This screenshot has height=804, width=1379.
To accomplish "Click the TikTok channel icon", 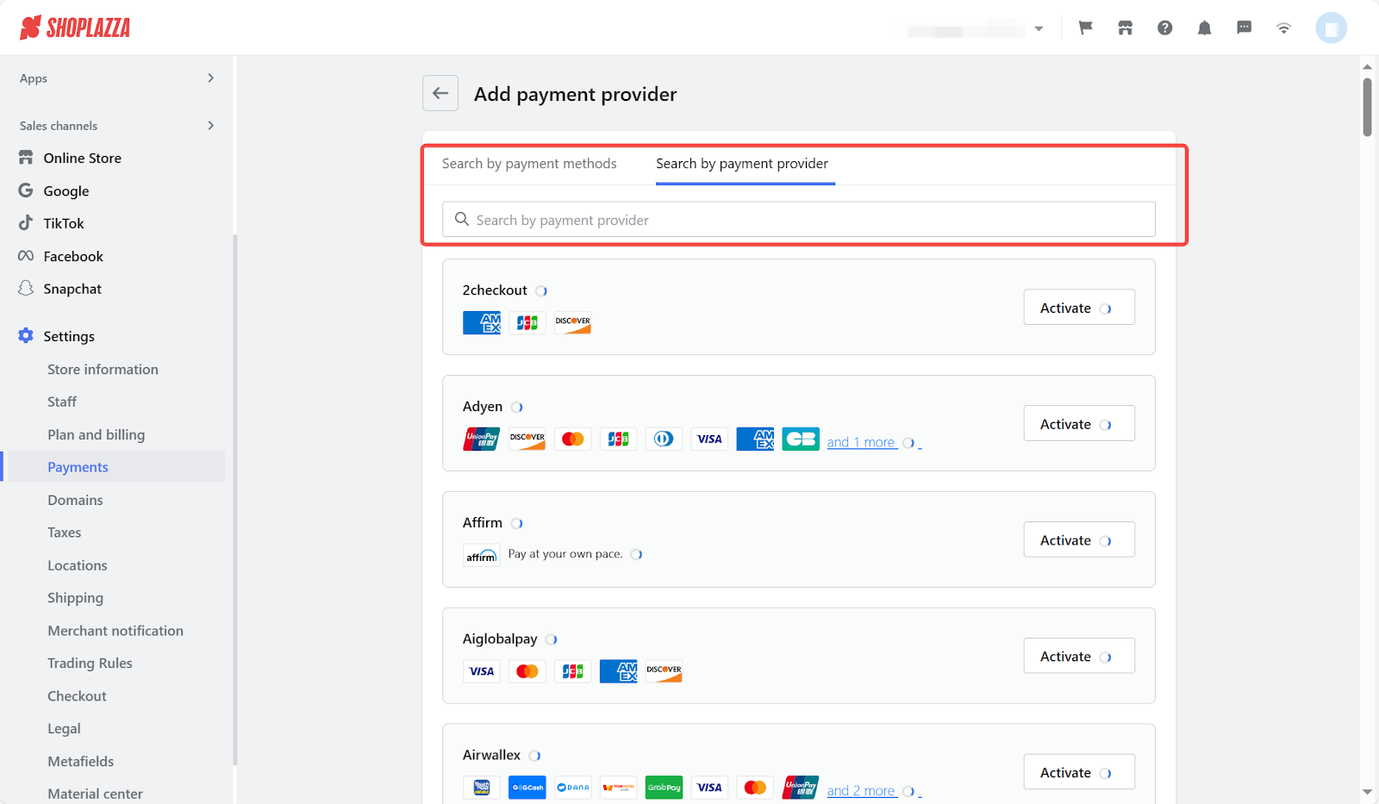I will [26, 223].
